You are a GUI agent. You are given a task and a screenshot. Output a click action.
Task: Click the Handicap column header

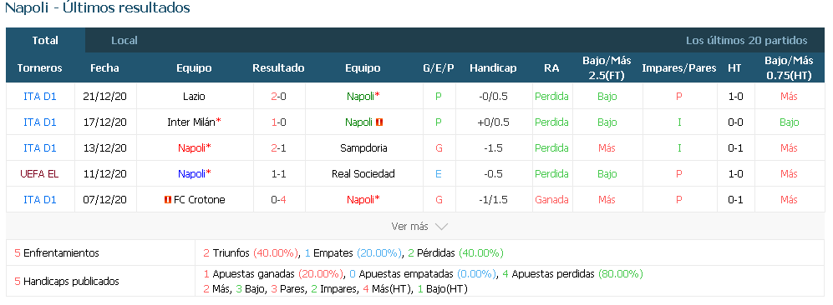pos(493,67)
